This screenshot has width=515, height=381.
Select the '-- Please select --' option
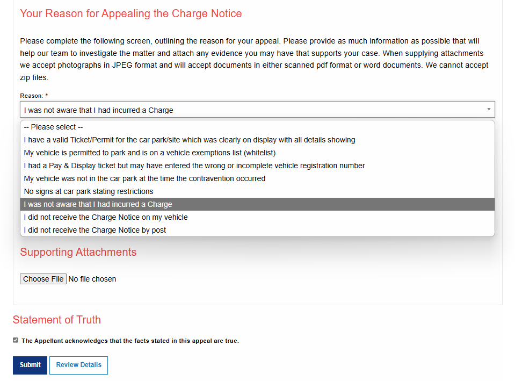(x=257, y=127)
